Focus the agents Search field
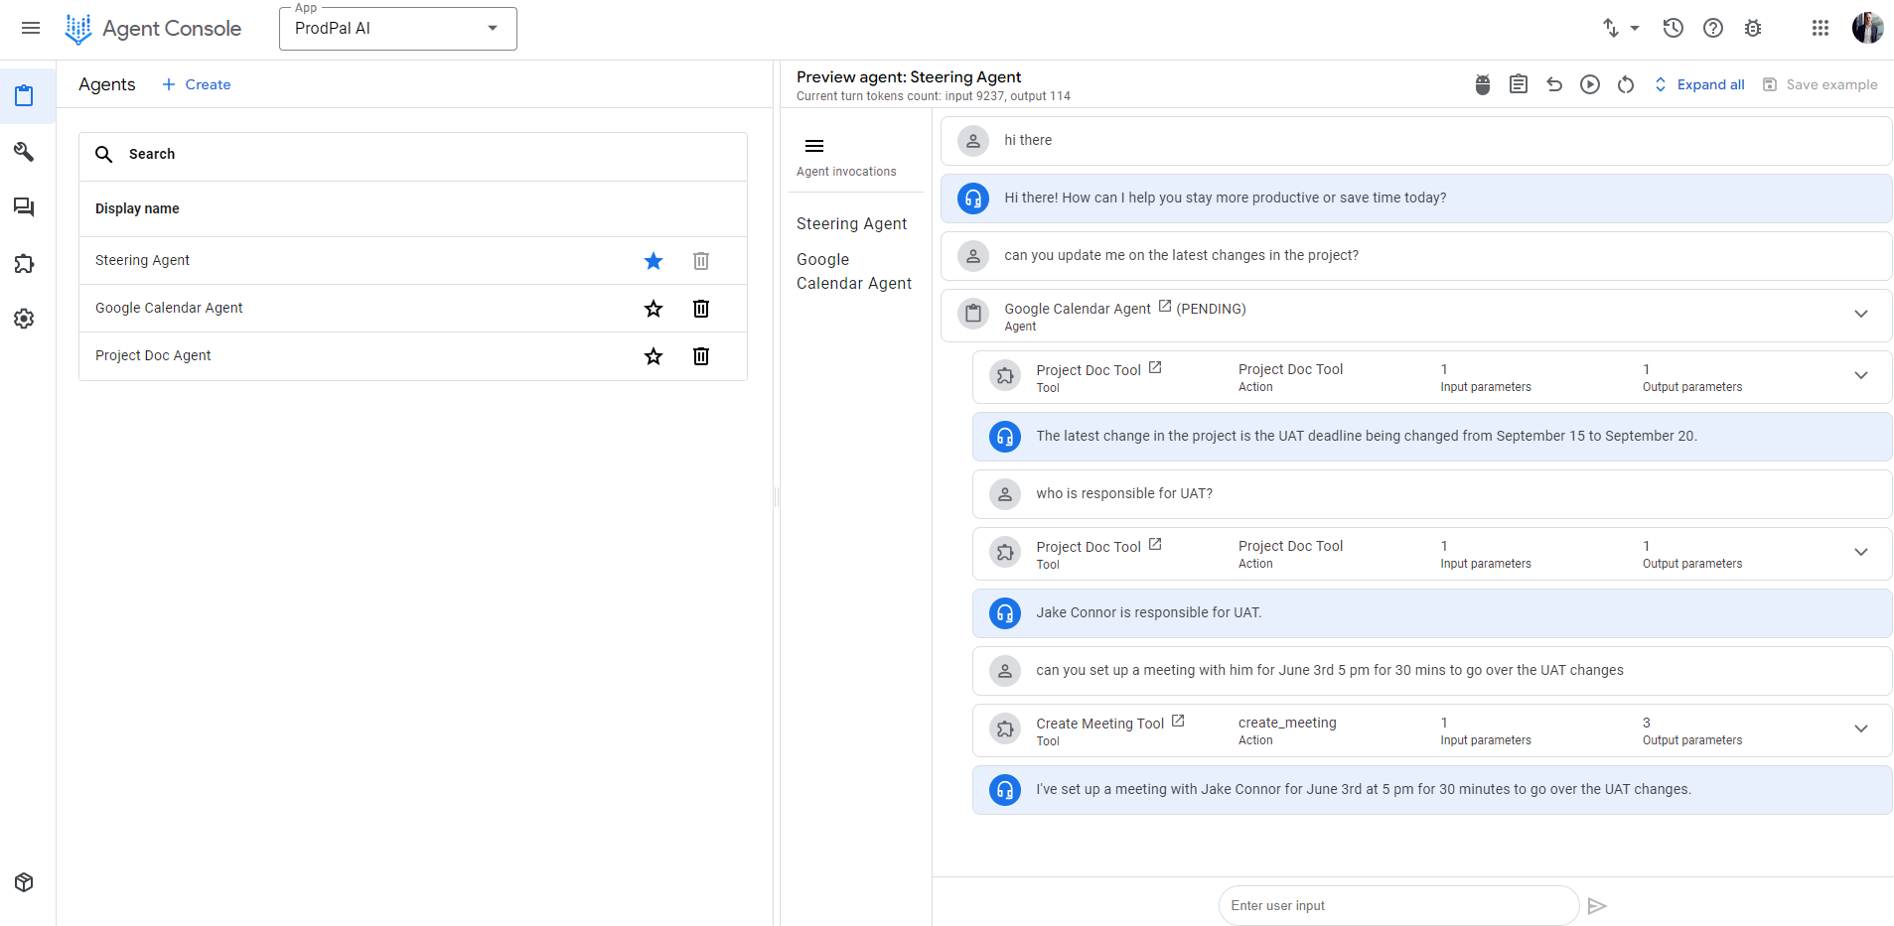Image resolution: width=1894 pixels, height=926 pixels. (413, 155)
